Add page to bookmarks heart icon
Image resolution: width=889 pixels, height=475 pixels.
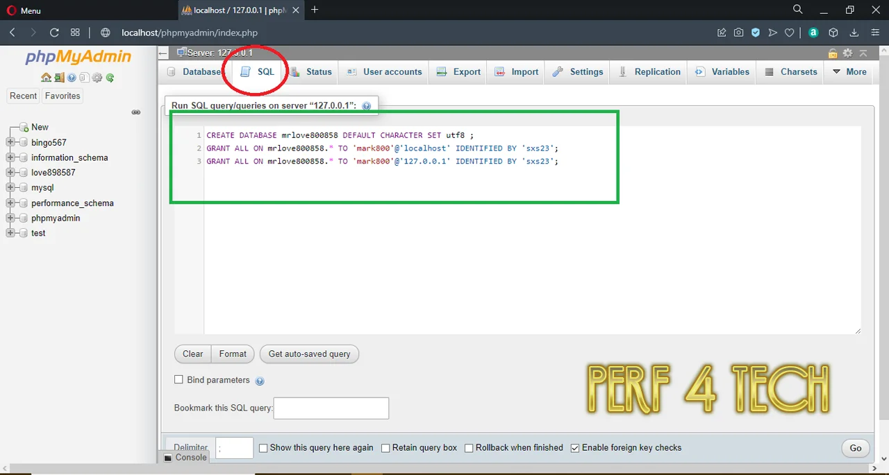coord(790,33)
